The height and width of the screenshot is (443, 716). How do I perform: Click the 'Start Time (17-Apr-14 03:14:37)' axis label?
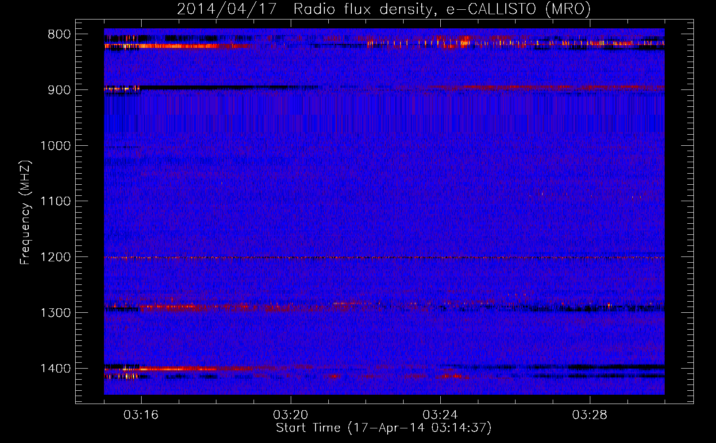click(384, 428)
